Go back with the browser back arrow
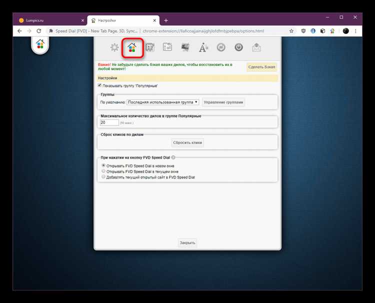375x303 pixels. coord(19,31)
